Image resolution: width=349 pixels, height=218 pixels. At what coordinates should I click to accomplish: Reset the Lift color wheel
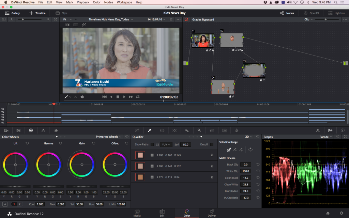point(27,143)
